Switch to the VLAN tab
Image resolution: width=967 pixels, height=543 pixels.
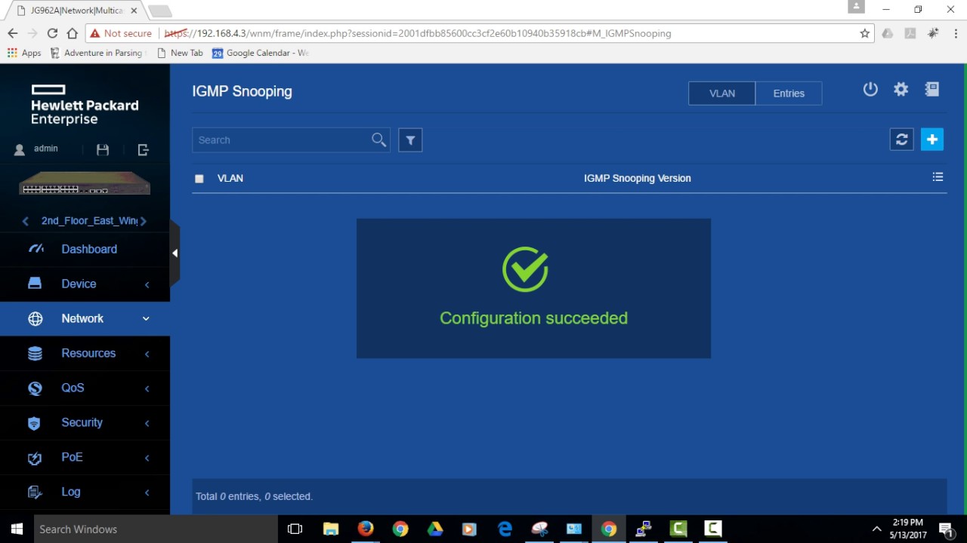(x=721, y=94)
